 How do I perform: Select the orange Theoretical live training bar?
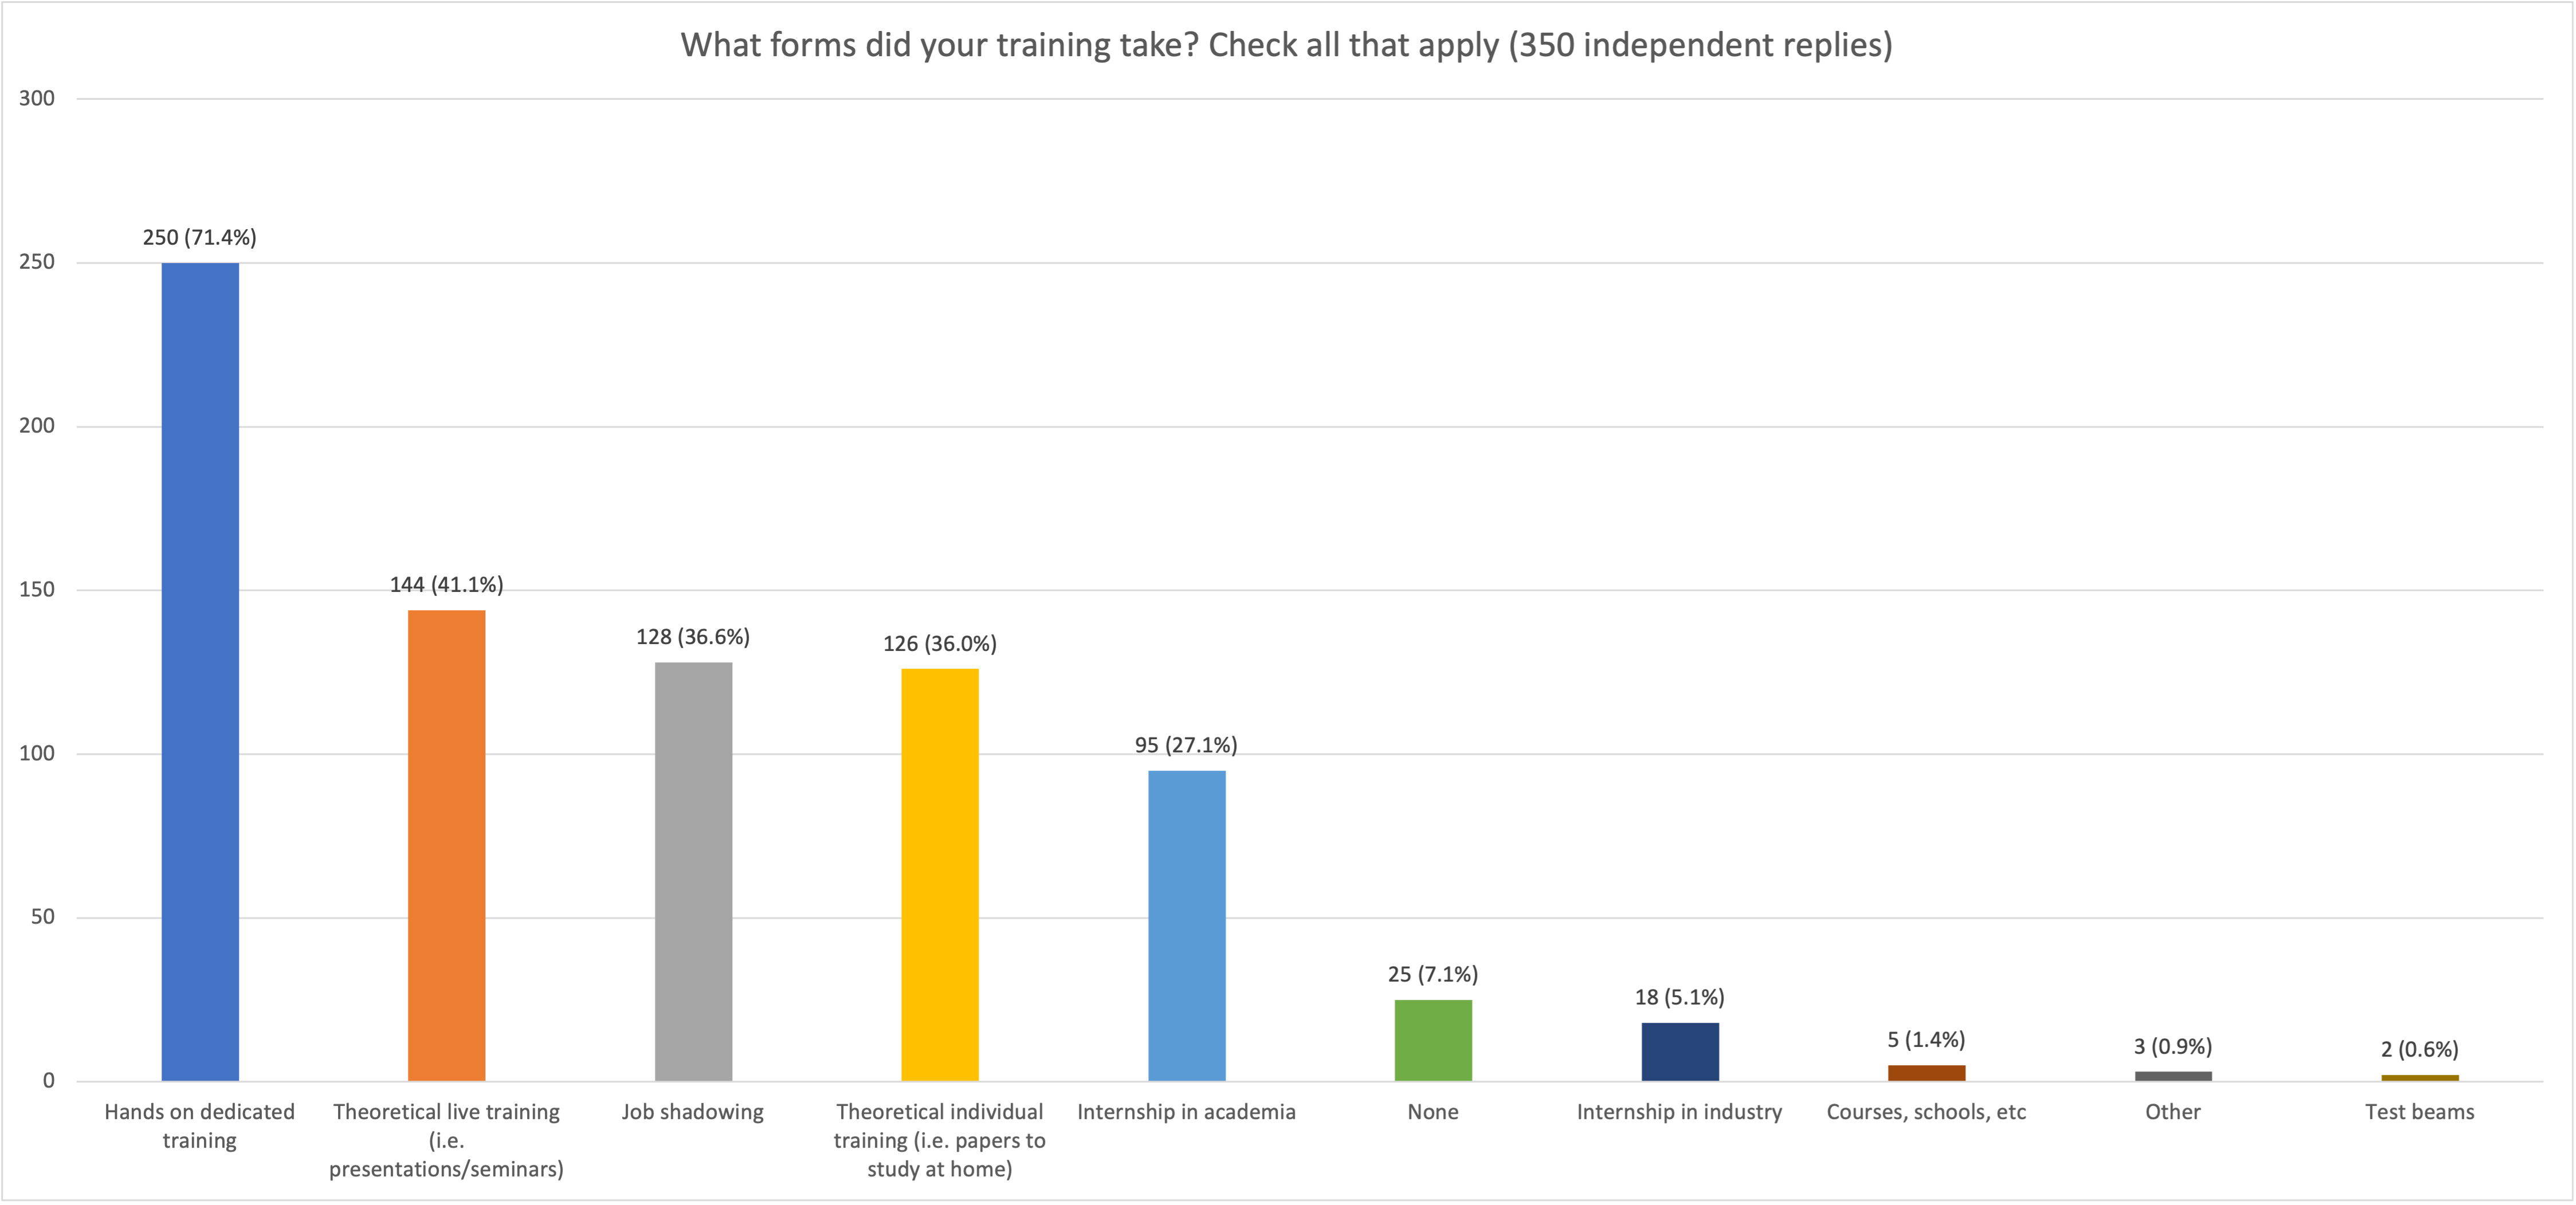tap(446, 845)
